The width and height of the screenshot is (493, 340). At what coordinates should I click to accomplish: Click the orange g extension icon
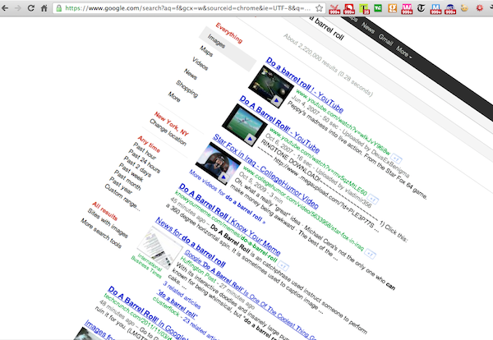393,8
